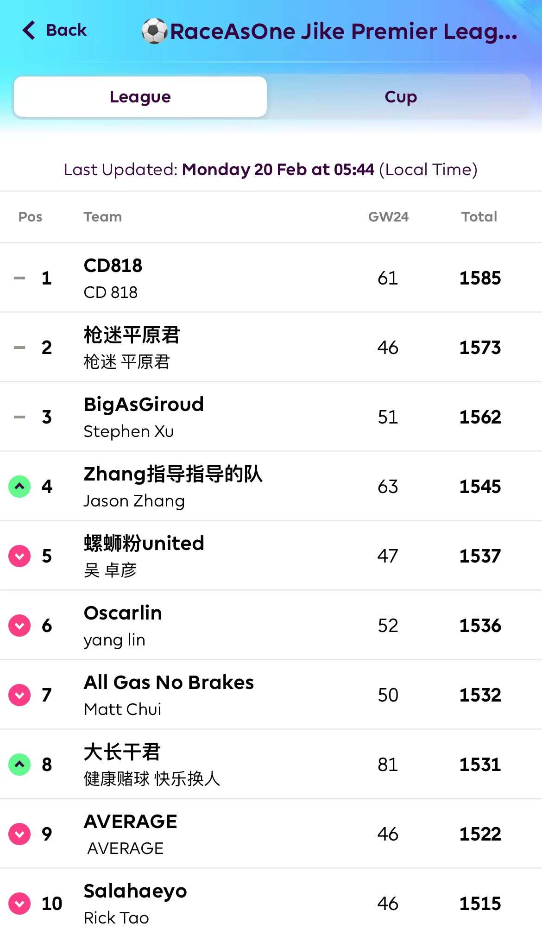This screenshot has width=542, height=936.
Task: Go back using the Back label
Action: (x=66, y=31)
